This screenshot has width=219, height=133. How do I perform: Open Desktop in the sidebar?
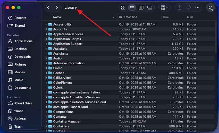pos(17,49)
